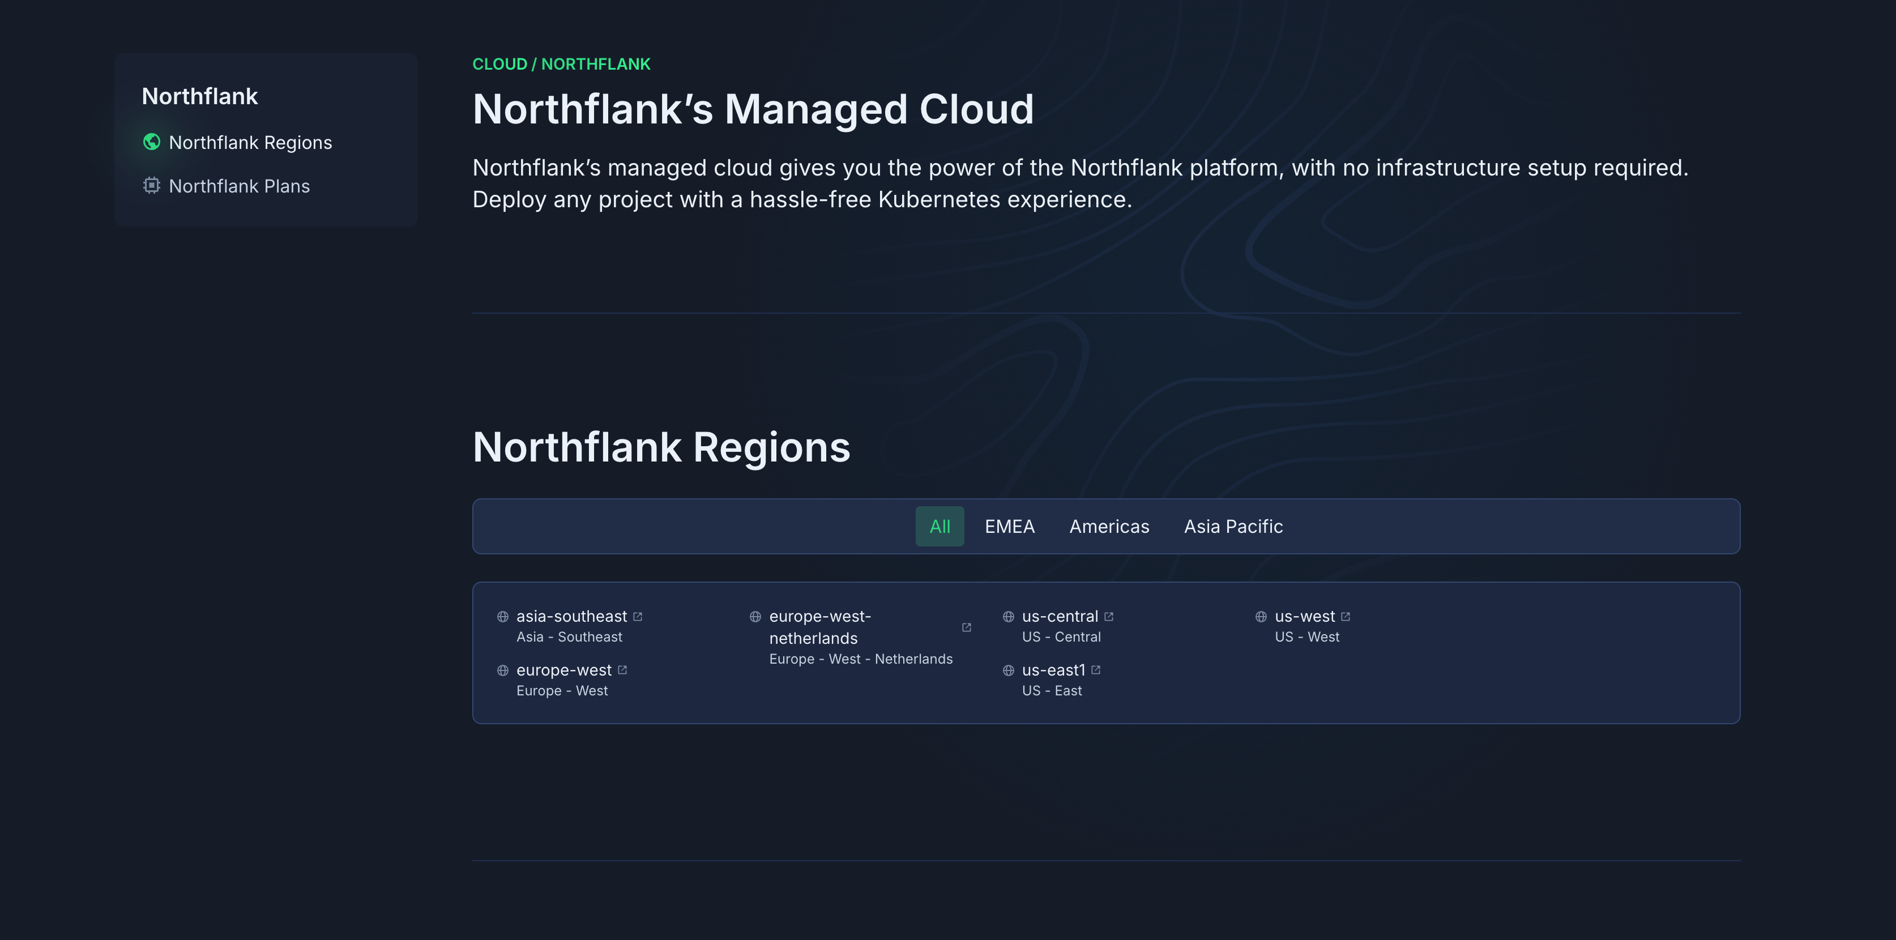Viewport: 1896px width, 940px height.
Task: Click the 'Asia - Southeast' description text
Action: click(569, 638)
